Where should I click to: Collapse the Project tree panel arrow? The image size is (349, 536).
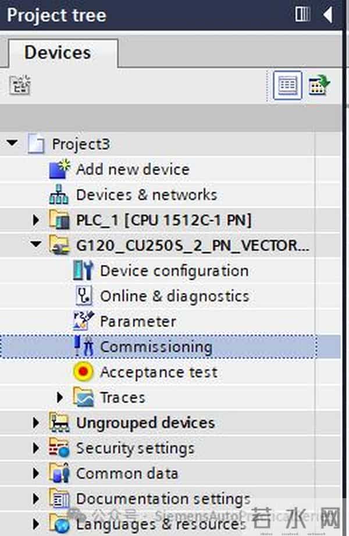pos(328,15)
